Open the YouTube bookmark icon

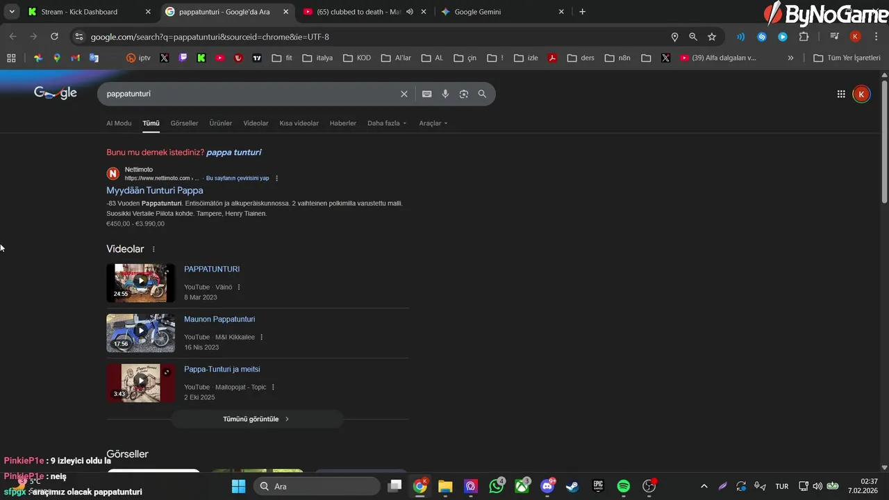[220, 58]
